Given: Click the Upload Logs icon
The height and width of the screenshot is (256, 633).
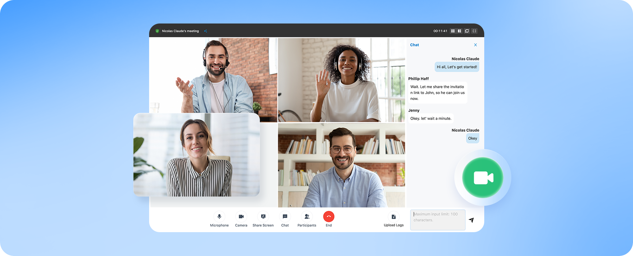Looking at the screenshot, I should tap(394, 217).
